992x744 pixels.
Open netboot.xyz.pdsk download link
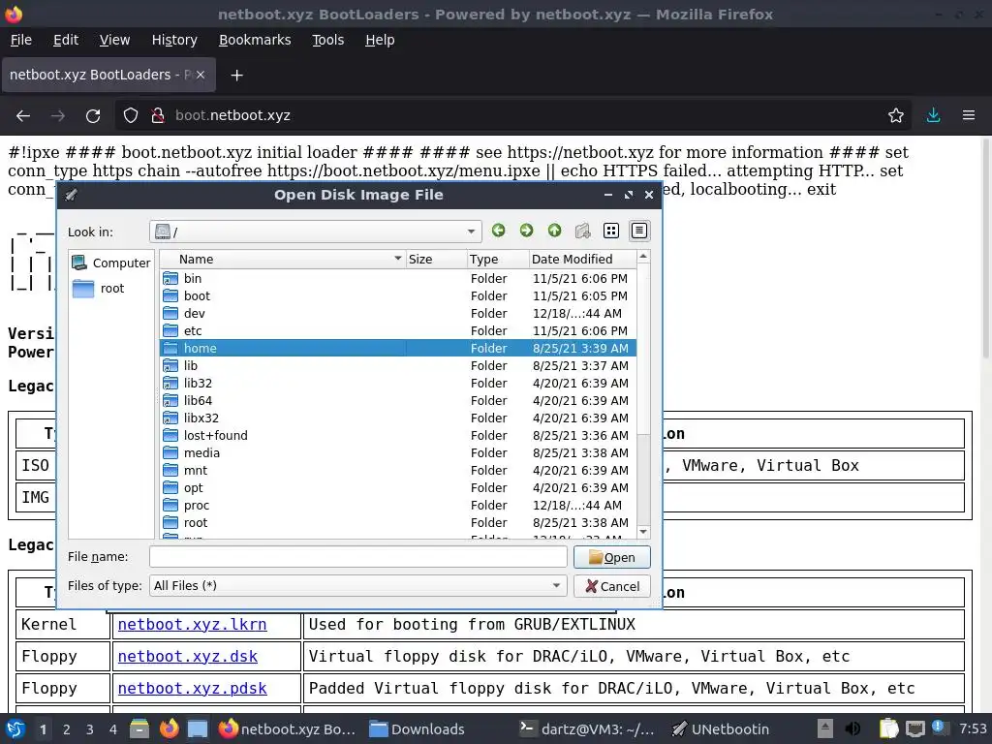point(193,689)
